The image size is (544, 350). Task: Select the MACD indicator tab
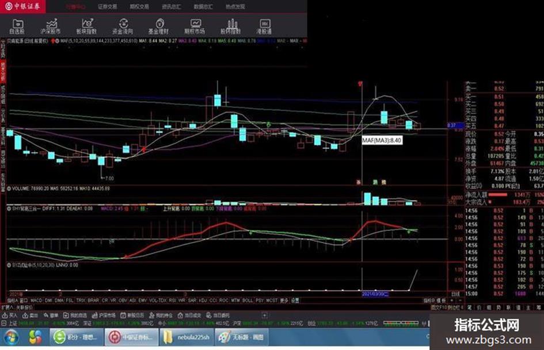click(x=36, y=301)
